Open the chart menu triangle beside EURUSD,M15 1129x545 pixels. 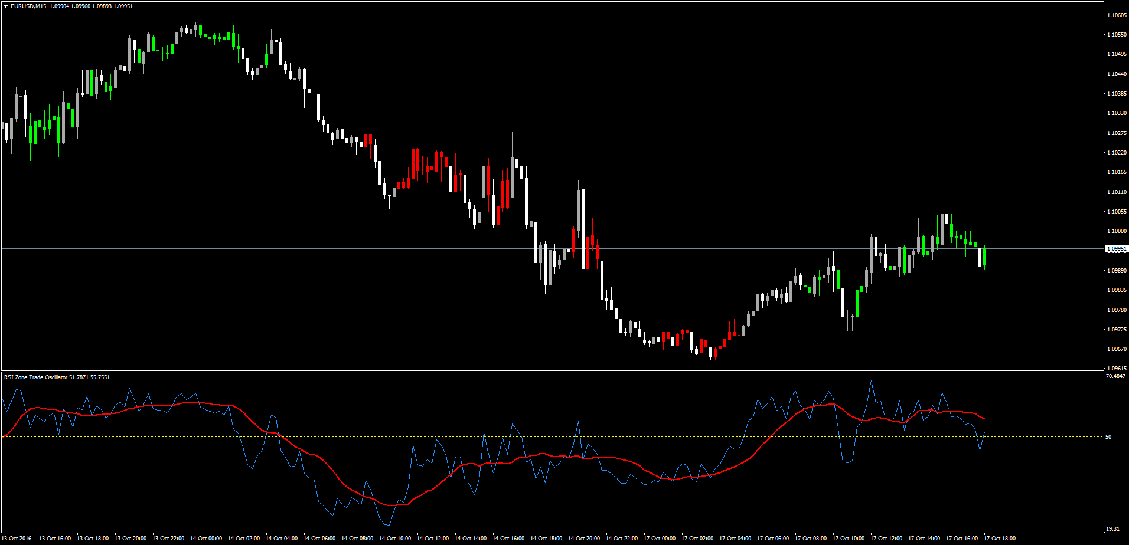point(5,6)
